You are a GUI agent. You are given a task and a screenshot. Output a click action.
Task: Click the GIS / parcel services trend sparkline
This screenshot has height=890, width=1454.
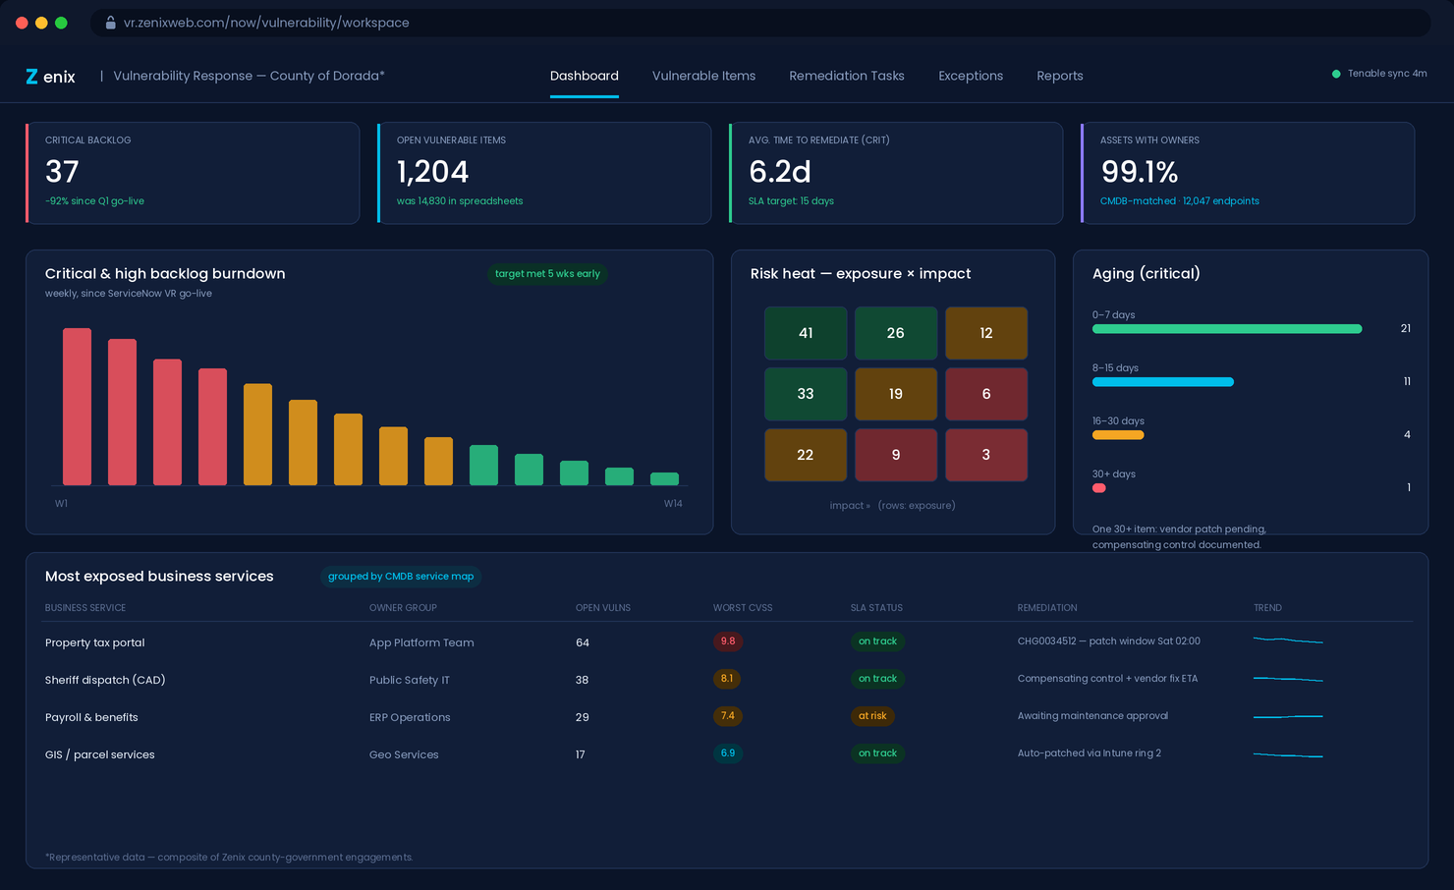pos(1288,754)
